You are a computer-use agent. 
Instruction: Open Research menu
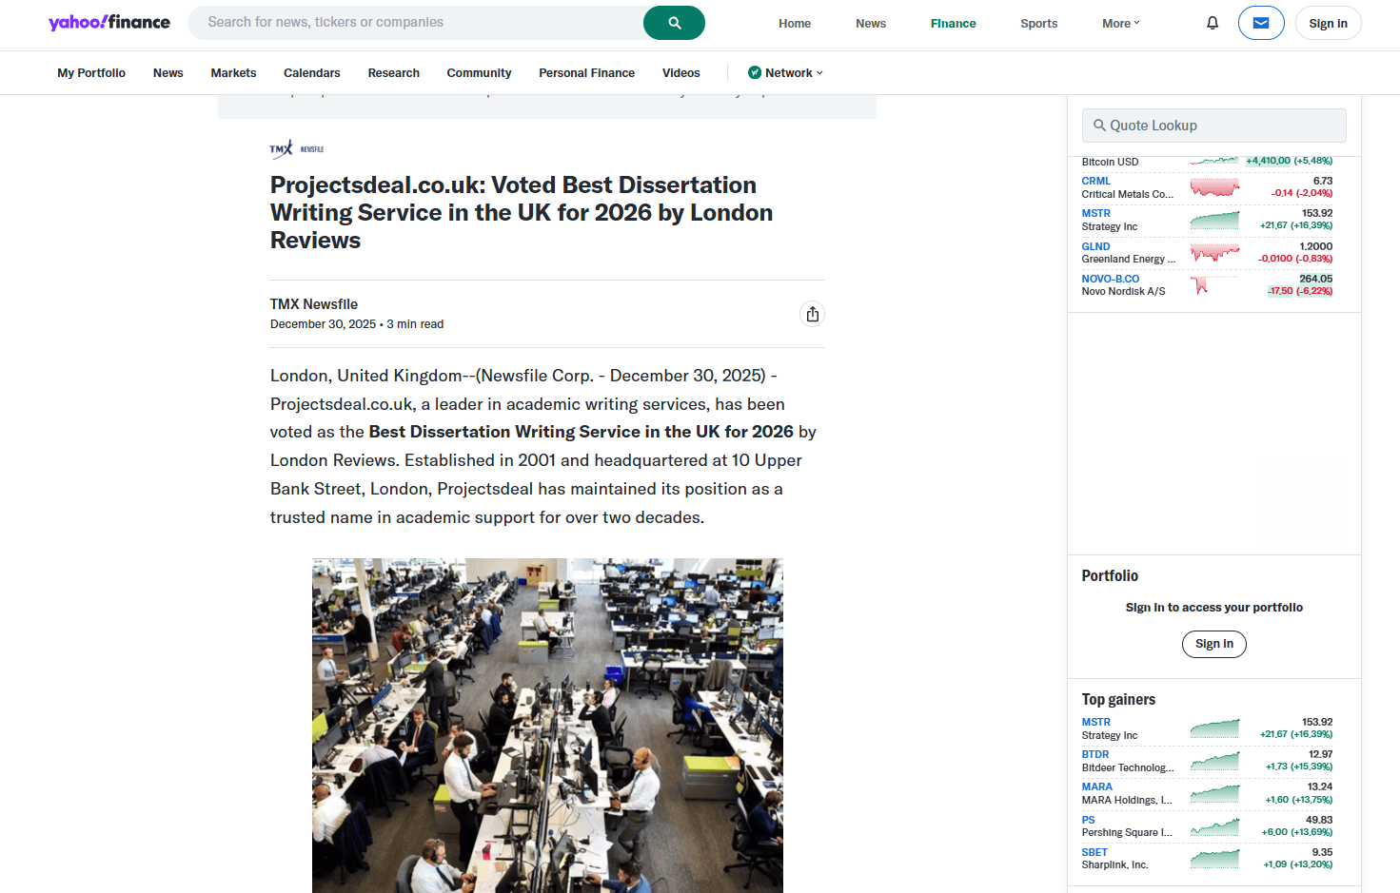394,72
